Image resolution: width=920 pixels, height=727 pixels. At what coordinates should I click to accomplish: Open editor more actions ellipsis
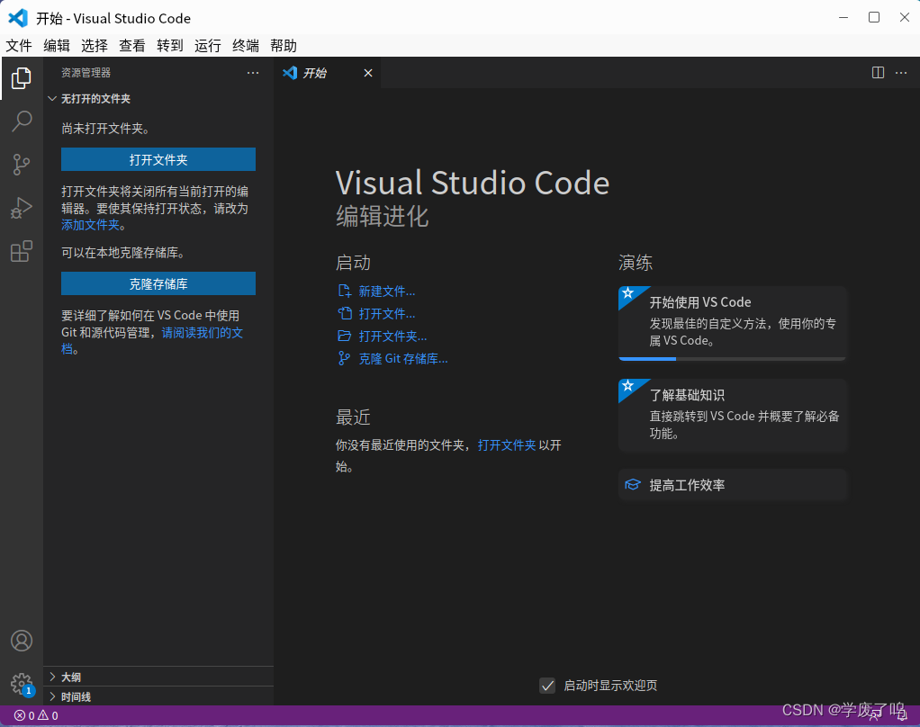click(x=901, y=73)
